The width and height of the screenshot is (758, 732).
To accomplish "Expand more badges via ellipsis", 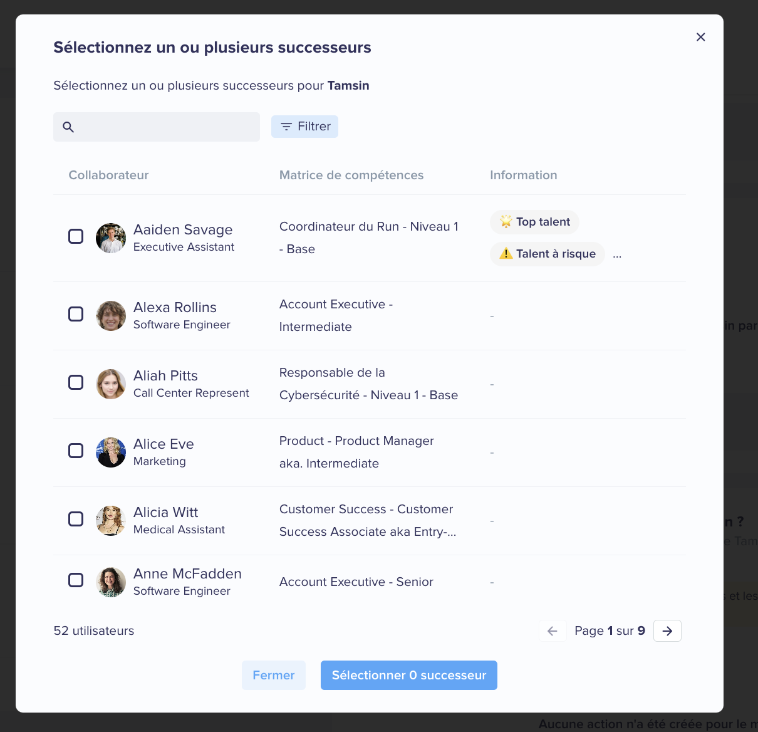I will (617, 255).
